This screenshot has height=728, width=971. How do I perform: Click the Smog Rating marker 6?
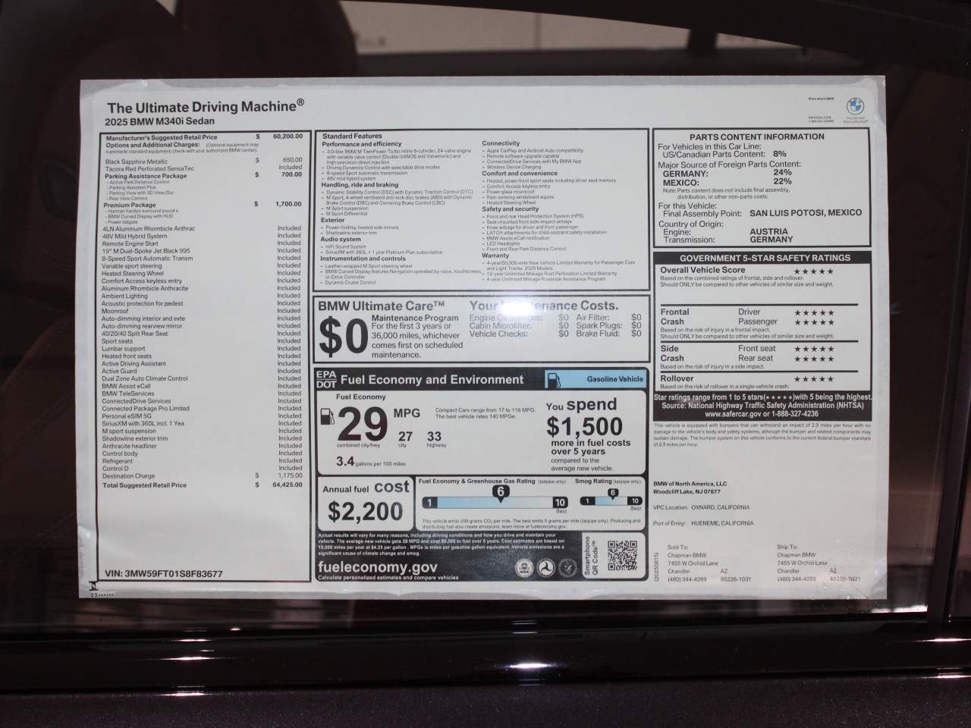[x=613, y=492]
